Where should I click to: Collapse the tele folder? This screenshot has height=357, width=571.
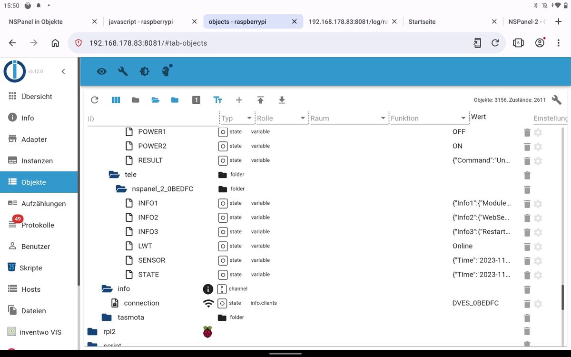click(x=114, y=175)
